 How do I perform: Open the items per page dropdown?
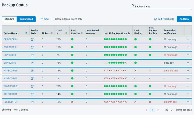point(169,110)
